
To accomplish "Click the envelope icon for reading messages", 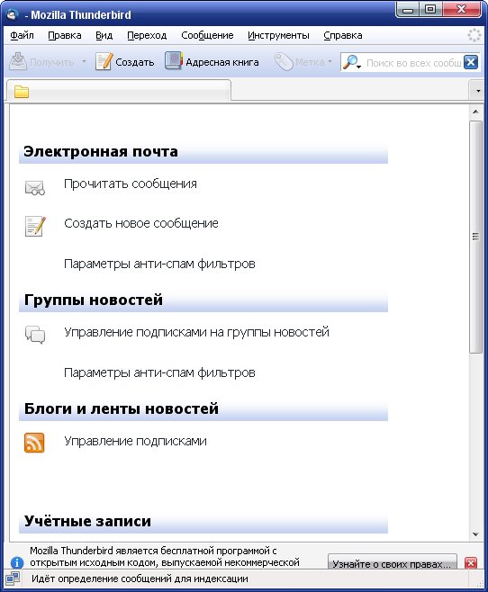I will [35, 187].
